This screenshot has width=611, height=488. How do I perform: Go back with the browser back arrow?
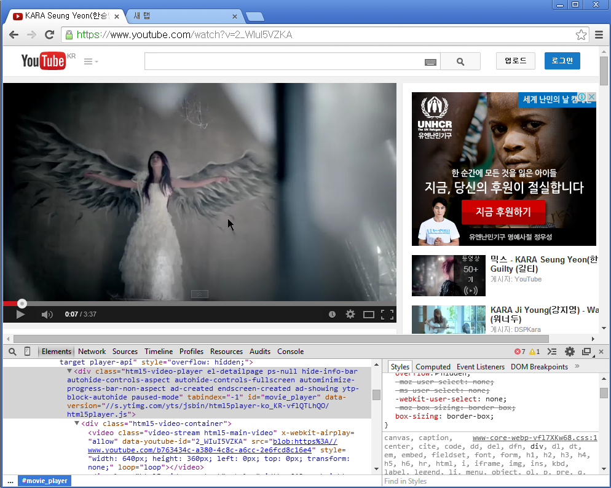point(14,34)
